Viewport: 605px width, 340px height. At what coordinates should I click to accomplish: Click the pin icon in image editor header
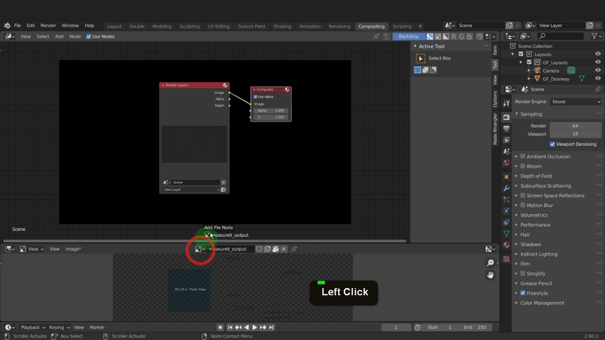point(294,249)
